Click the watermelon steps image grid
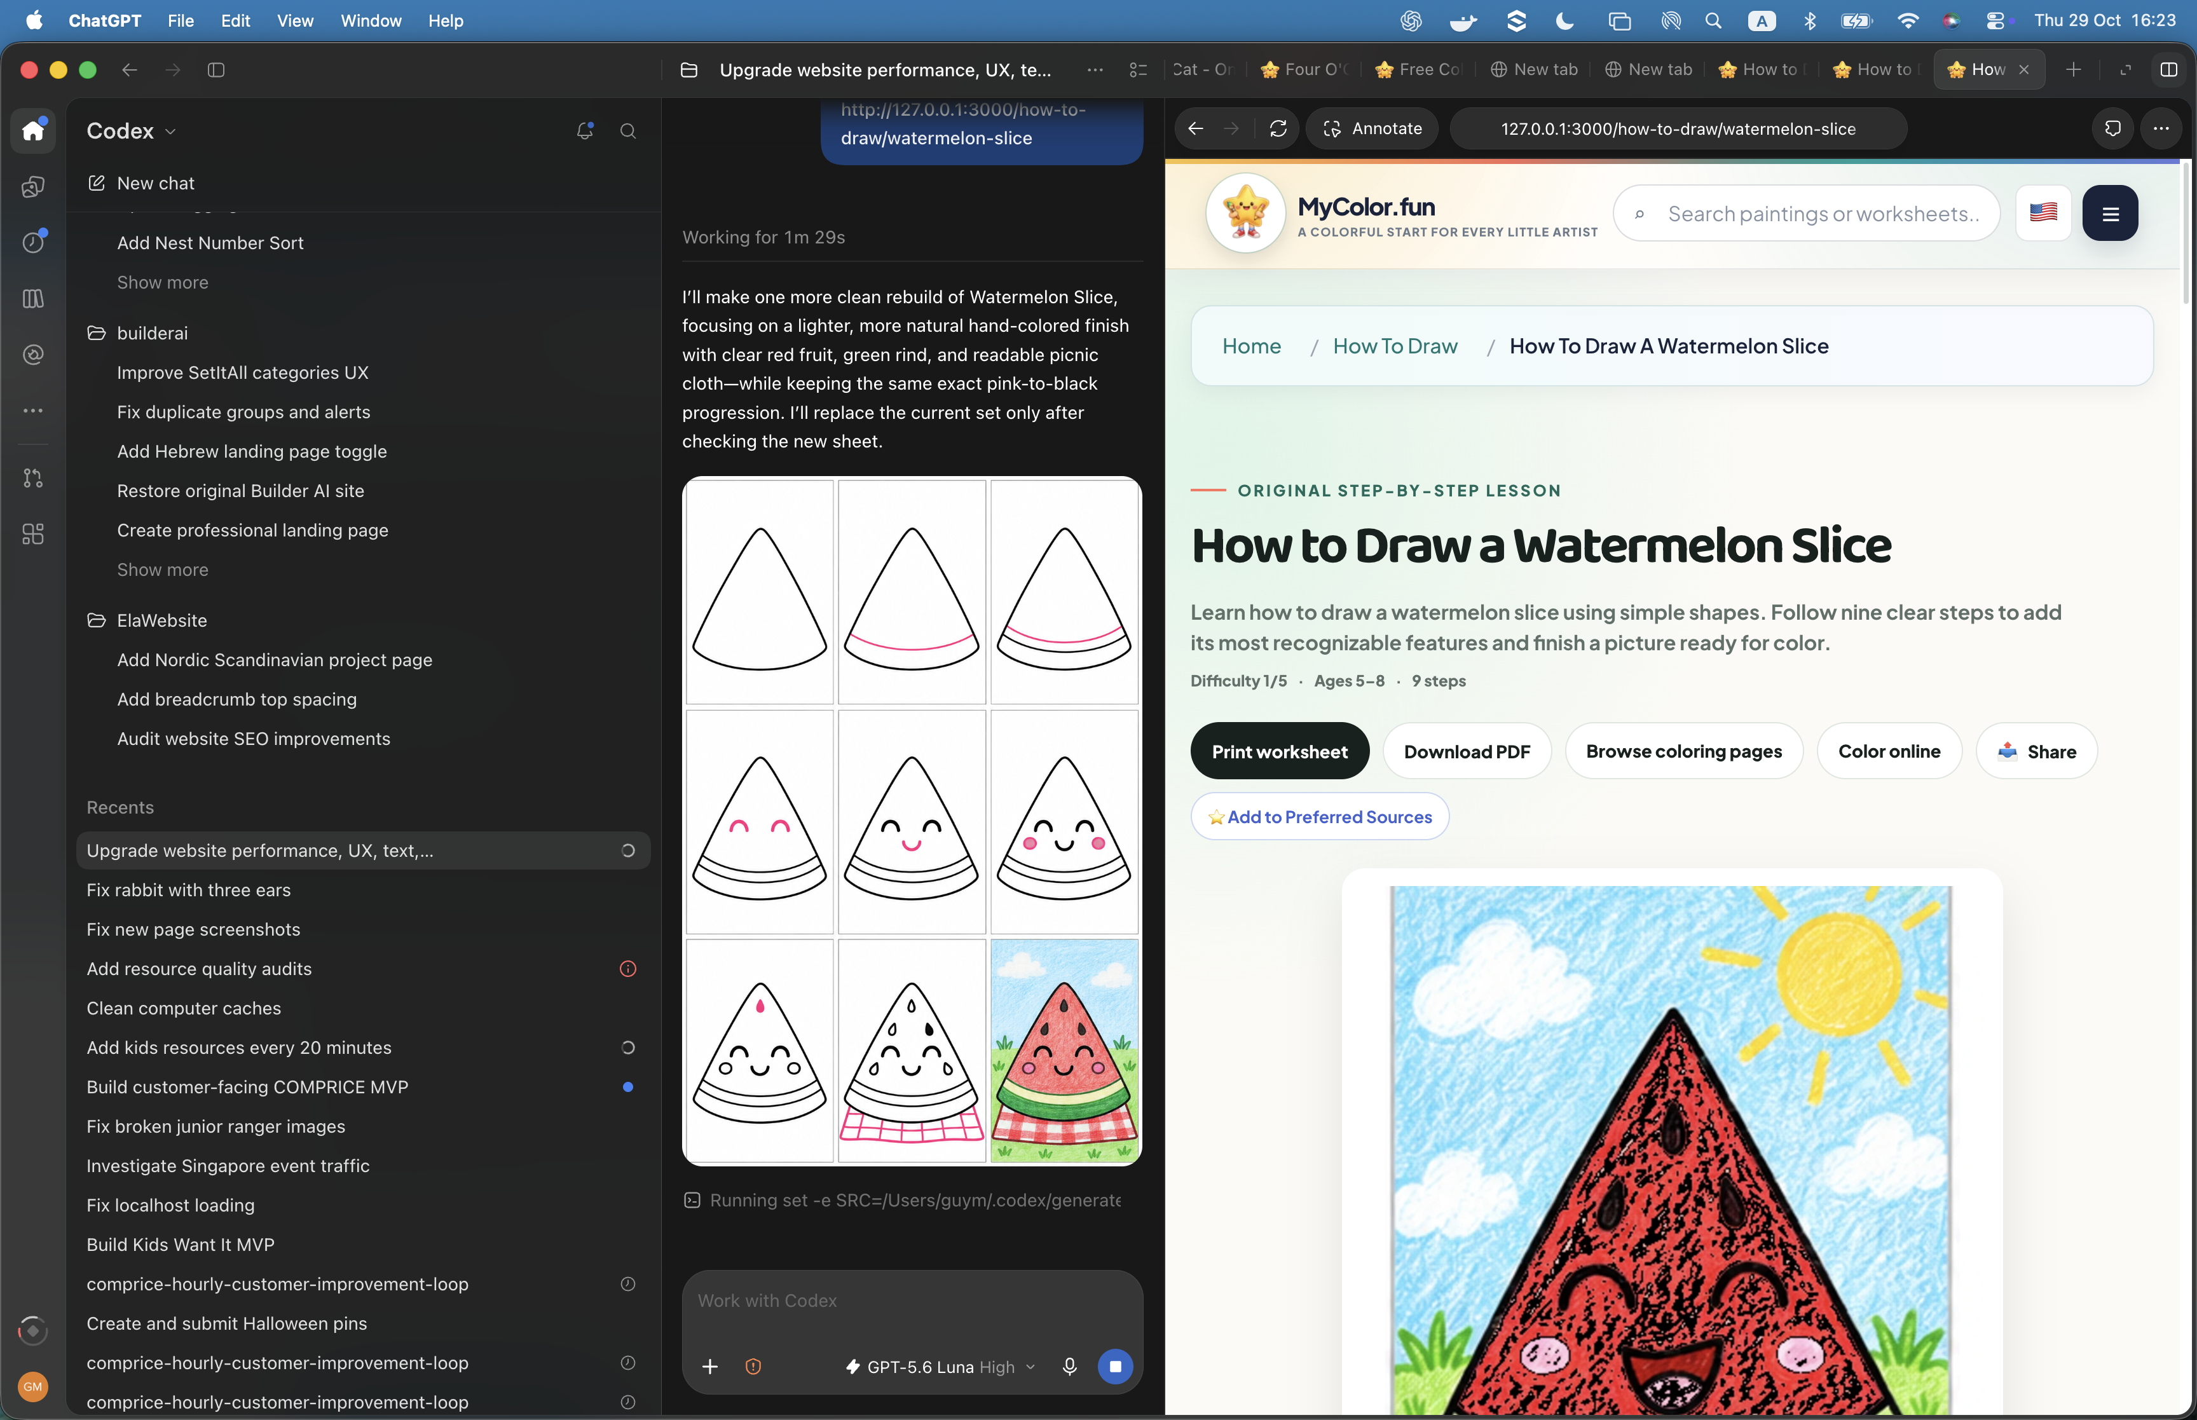This screenshot has height=1420, width=2197. click(912, 821)
